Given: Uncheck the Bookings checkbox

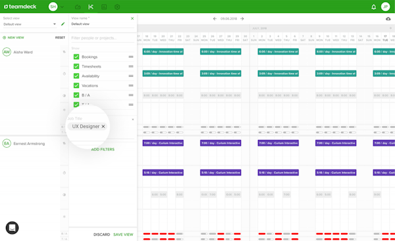Looking at the screenshot, I should tap(76, 56).
